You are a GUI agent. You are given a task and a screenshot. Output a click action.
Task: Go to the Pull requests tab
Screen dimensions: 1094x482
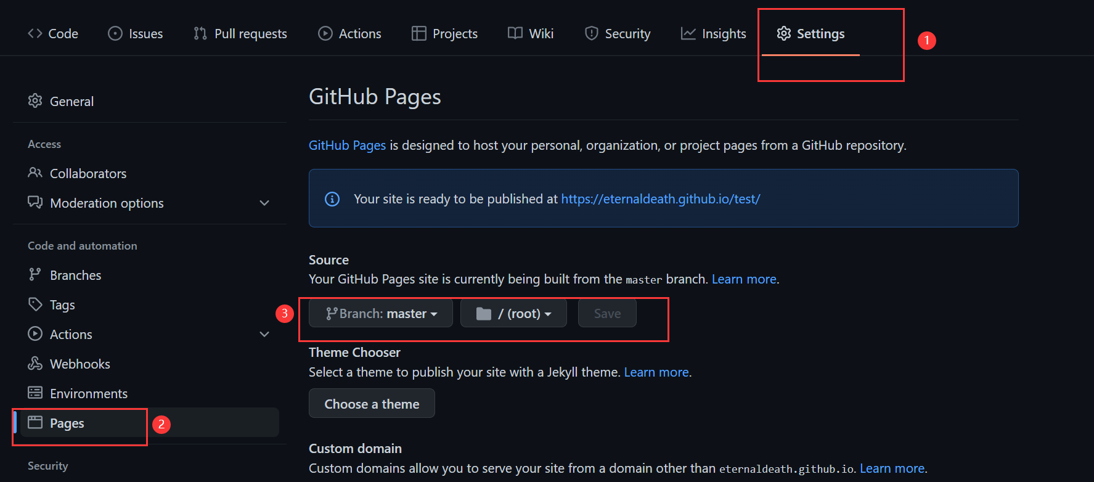pyautogui.click(x=240, y=33)
